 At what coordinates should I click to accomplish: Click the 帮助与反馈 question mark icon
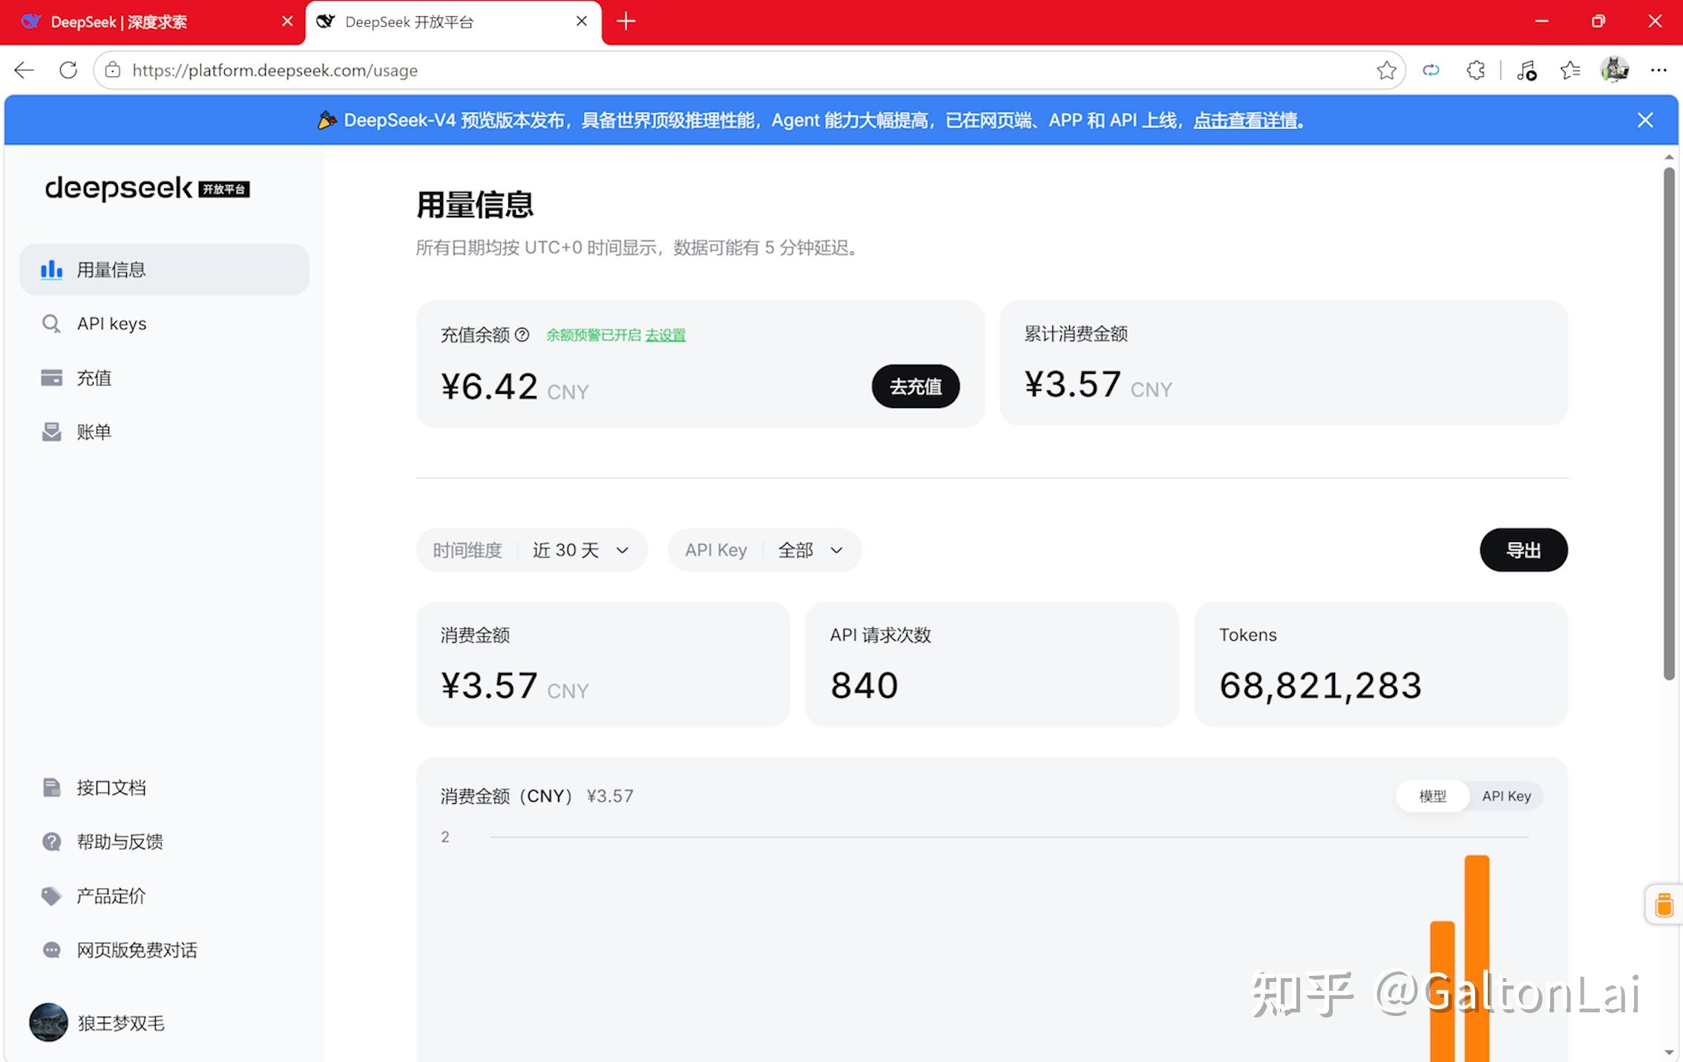(51, 841)
